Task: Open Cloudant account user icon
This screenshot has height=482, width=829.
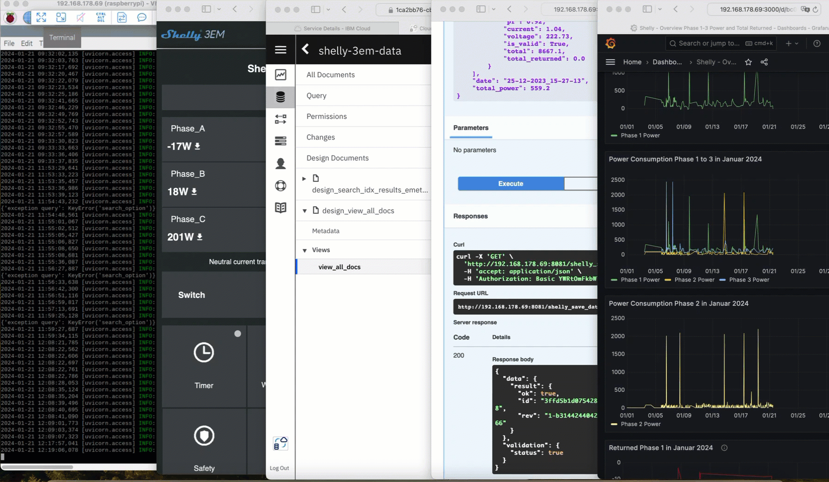Action: [x=281, y=163]
